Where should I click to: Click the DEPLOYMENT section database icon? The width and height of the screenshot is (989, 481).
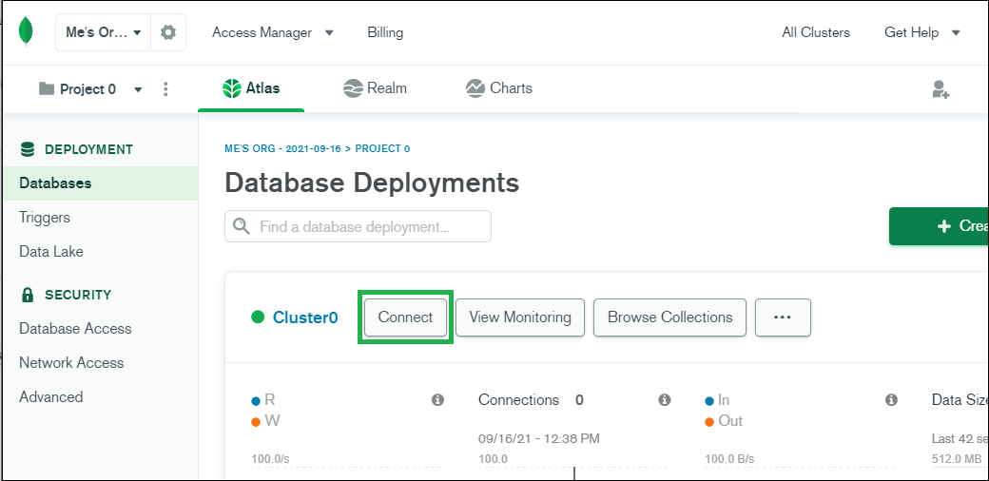pos(28,149)
